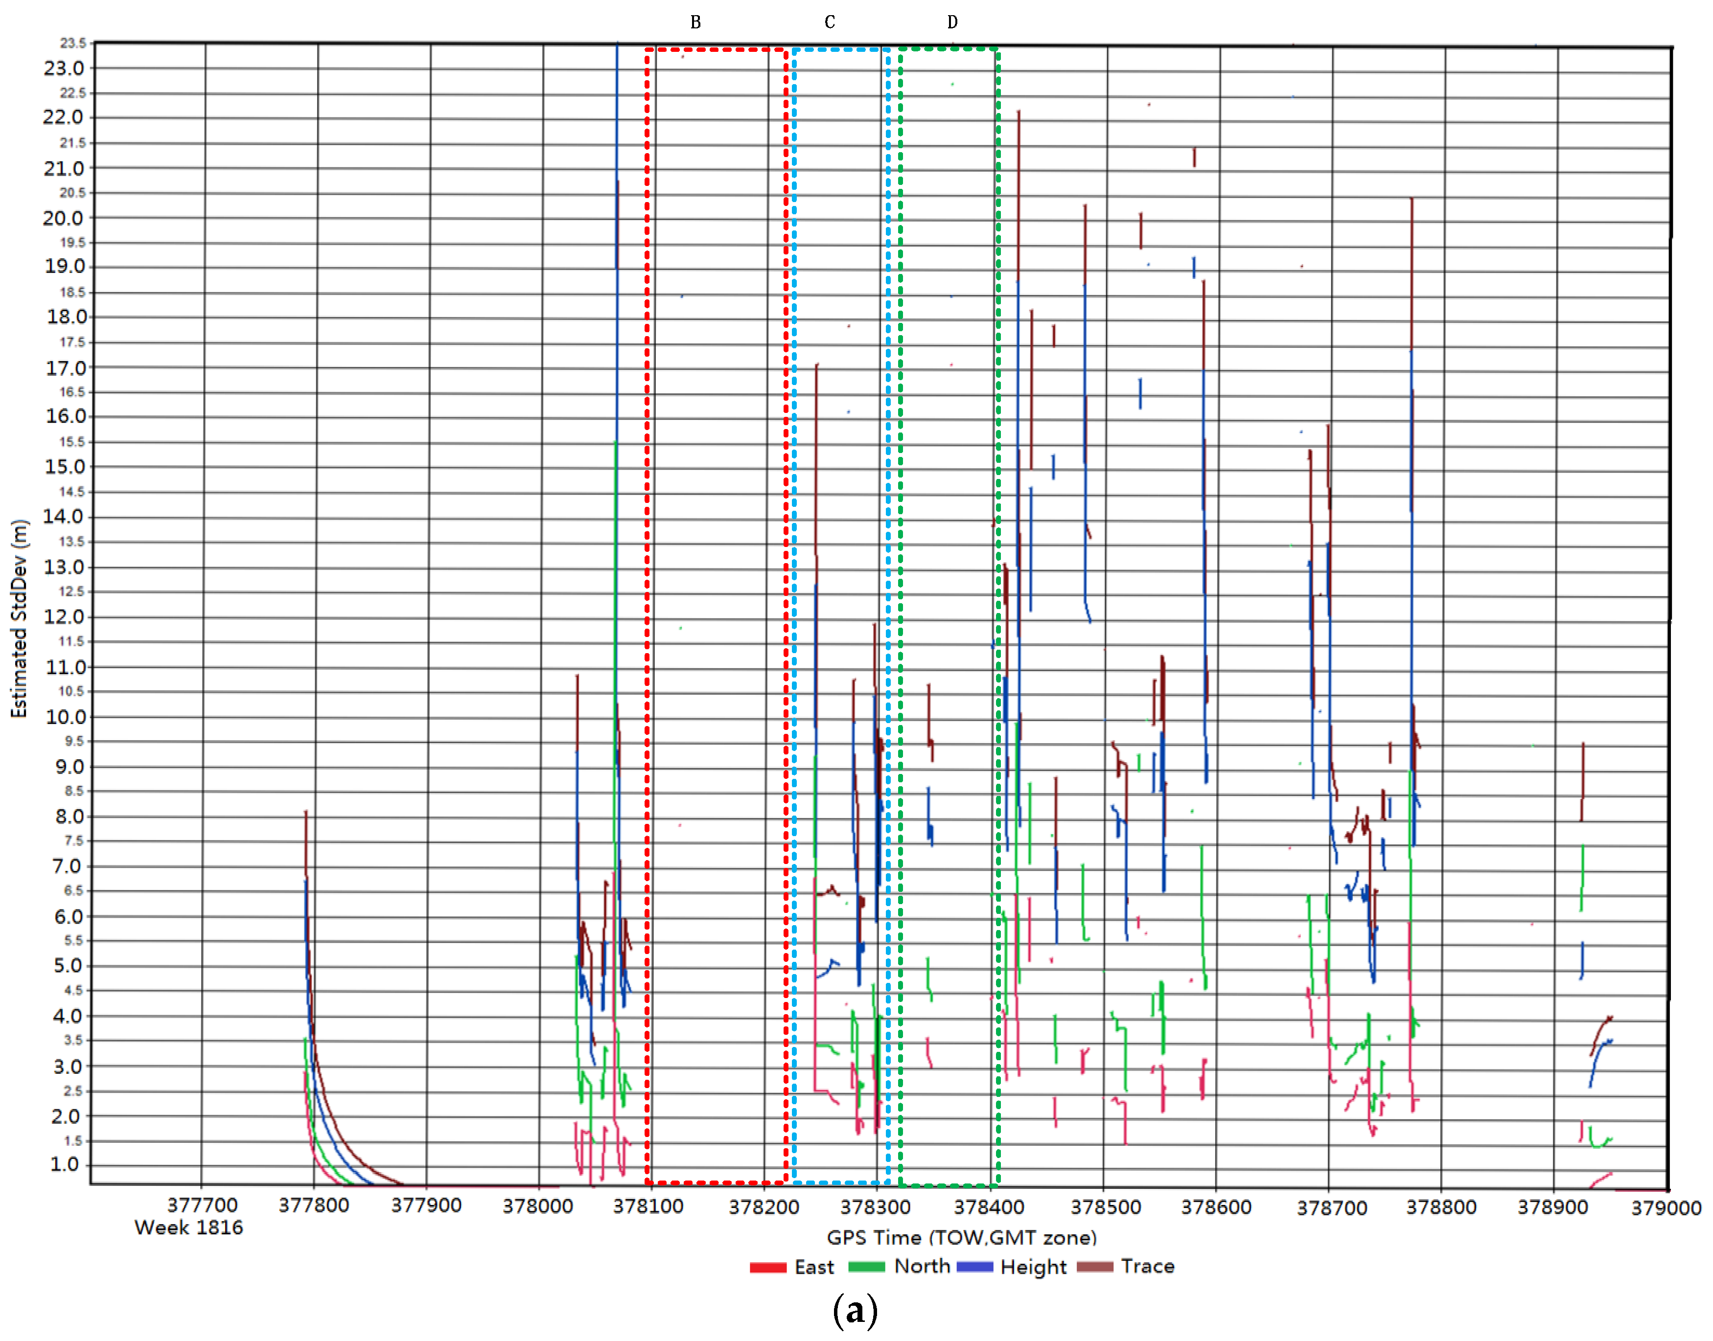Click the region label D
Screen dimensions: 1713x1341
click(x=952, y=22)
